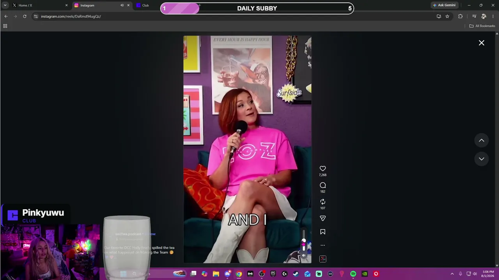Open the browser extensions puzzle icon

460,16
